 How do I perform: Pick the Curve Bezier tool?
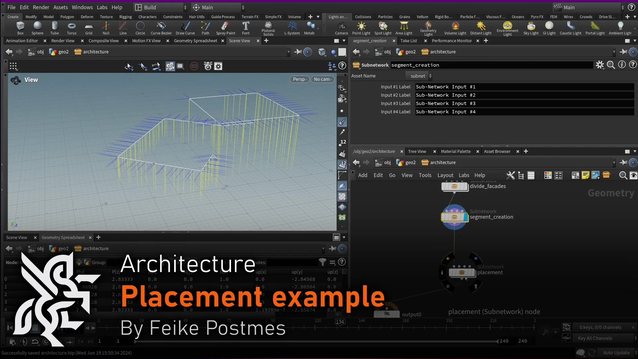161,28
